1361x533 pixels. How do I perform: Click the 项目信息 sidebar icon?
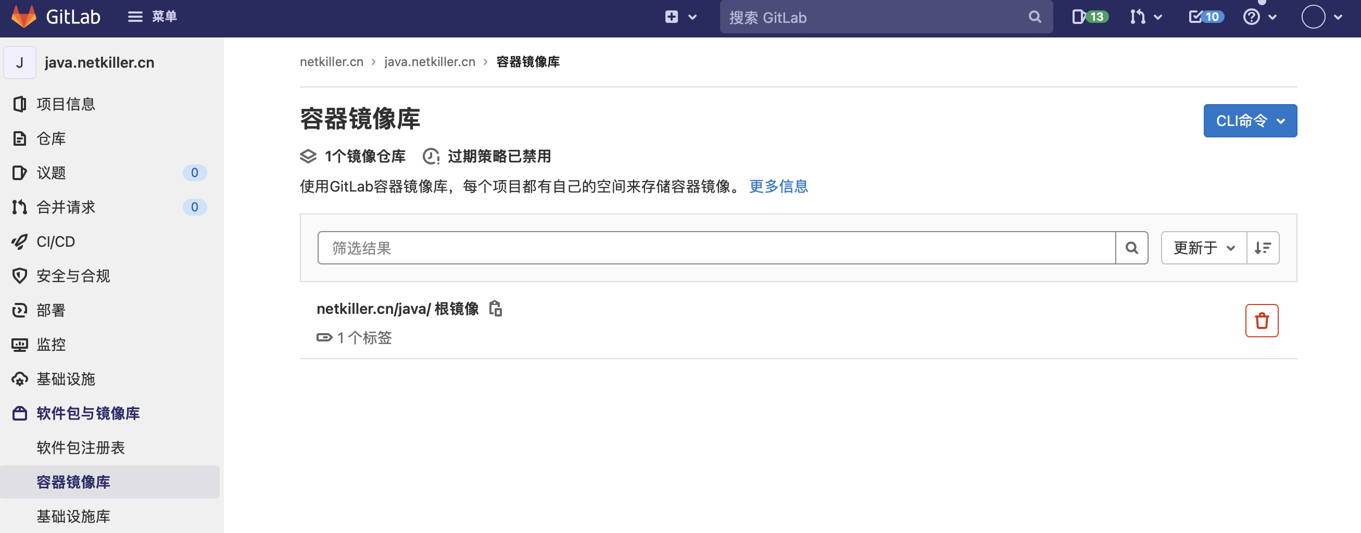click(x=20, y=104)
